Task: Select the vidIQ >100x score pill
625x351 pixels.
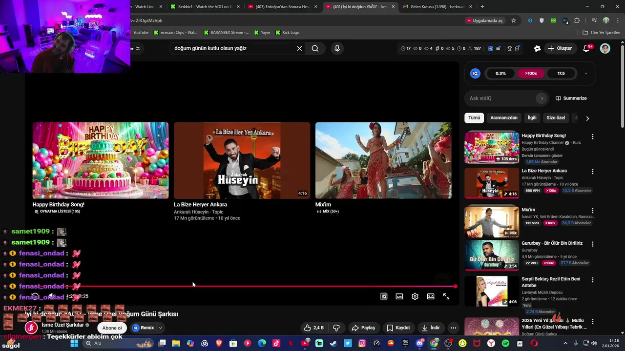Action: [531, 74]
